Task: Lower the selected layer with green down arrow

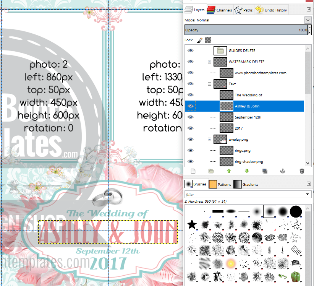Action: [x=247, y=171]
